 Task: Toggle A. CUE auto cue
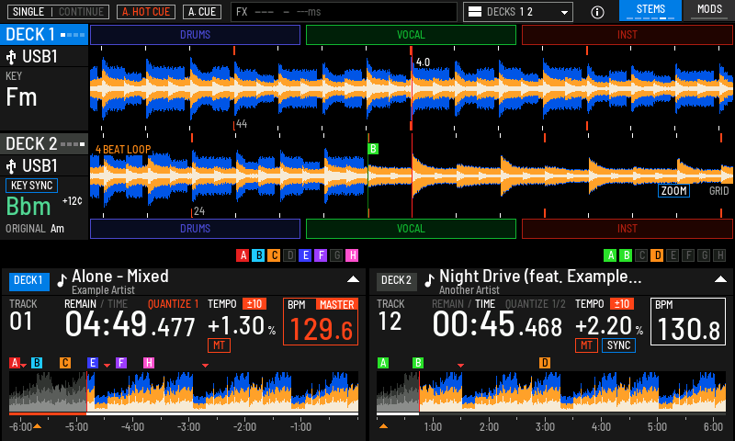click(201, 12)
